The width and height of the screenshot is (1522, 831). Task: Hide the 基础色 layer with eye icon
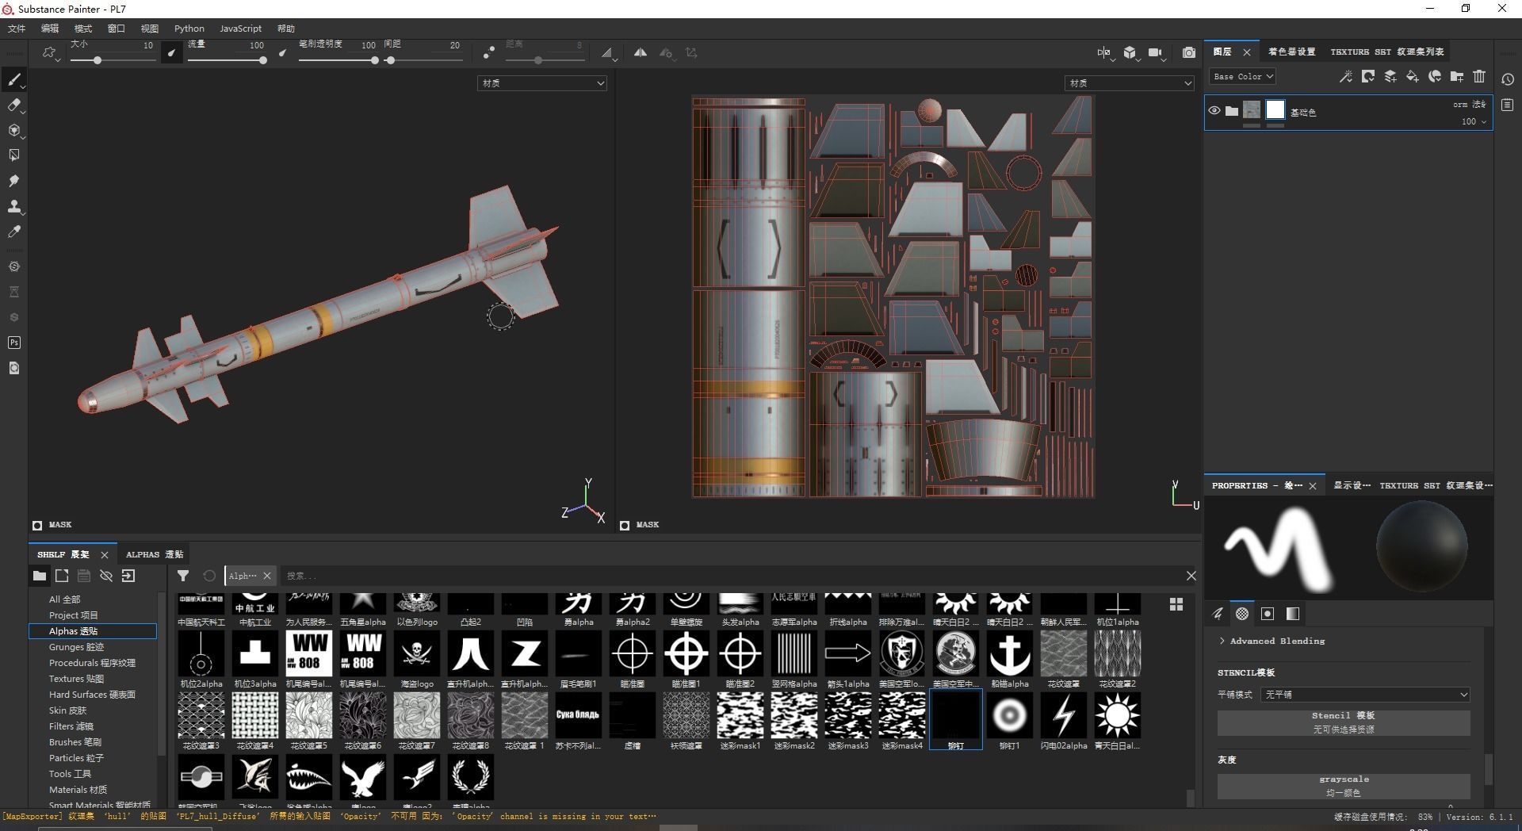click(x=1214, y=110)
